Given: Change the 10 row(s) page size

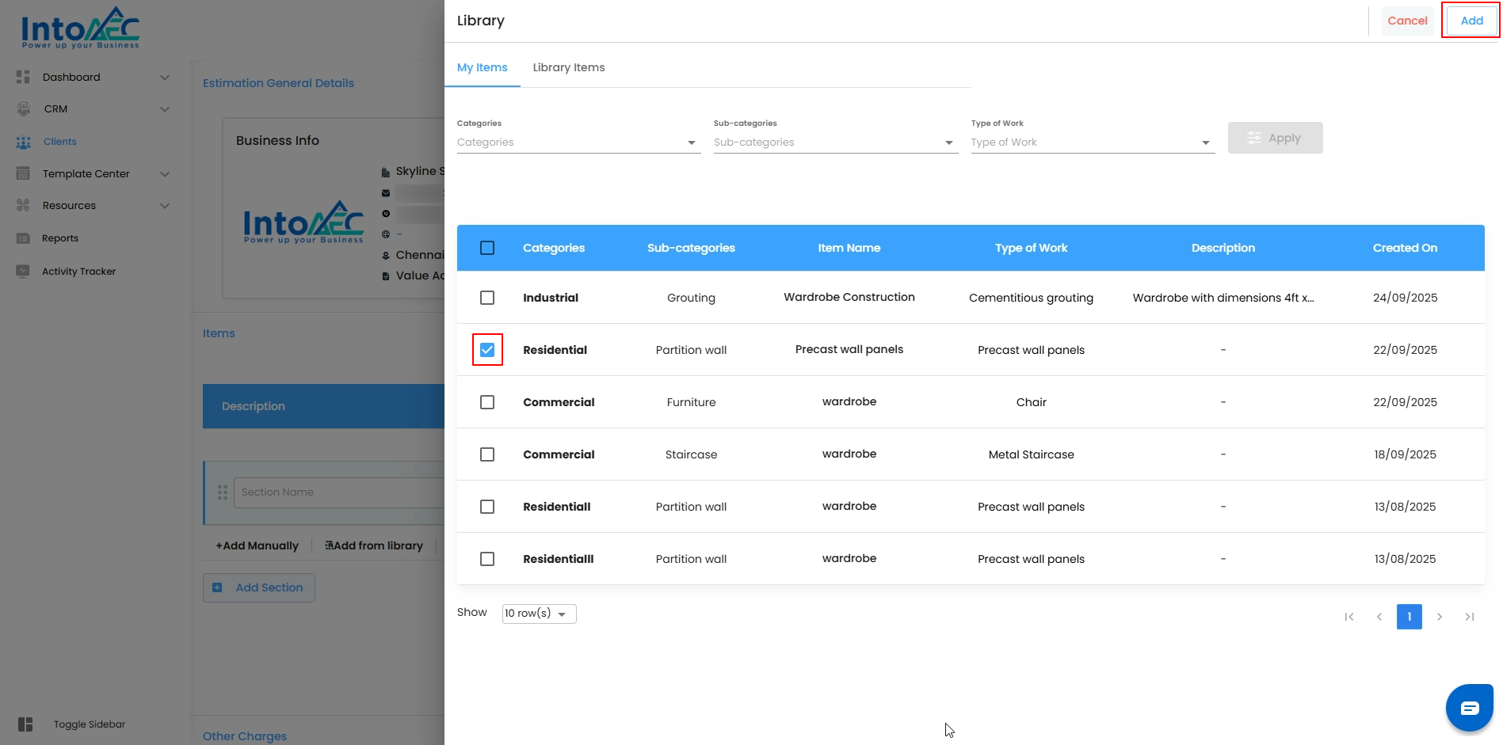Looking at the screenshot, I should click(x=539, y=614).
